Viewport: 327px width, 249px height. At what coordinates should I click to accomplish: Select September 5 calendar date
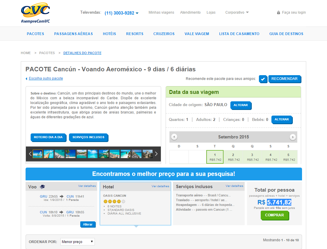[x=288, y=157]
